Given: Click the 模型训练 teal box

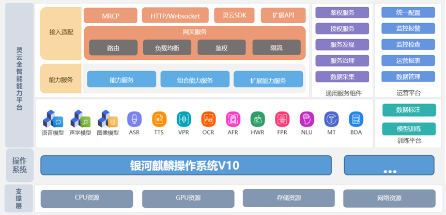Looking at the screenshot, I should (x=409, y=129).
